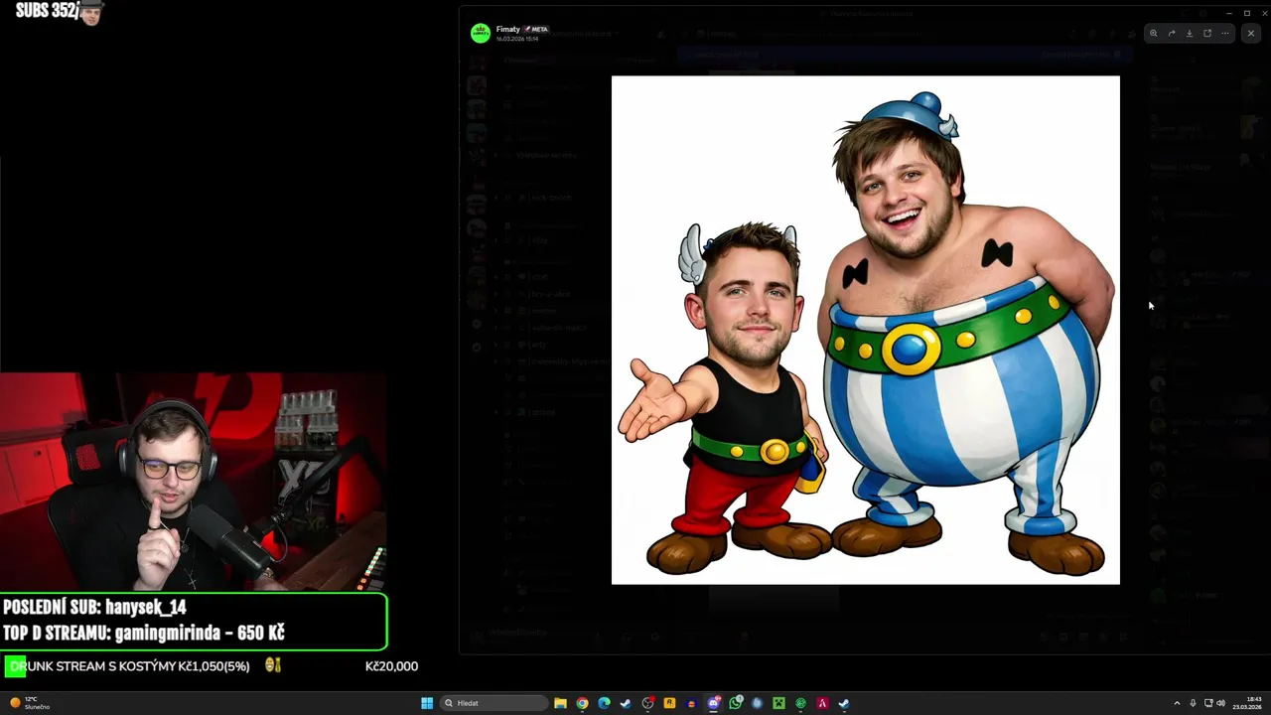Close the image viewer with X button
Viewport: 1271px width, 715px height.
[1250, 33]
